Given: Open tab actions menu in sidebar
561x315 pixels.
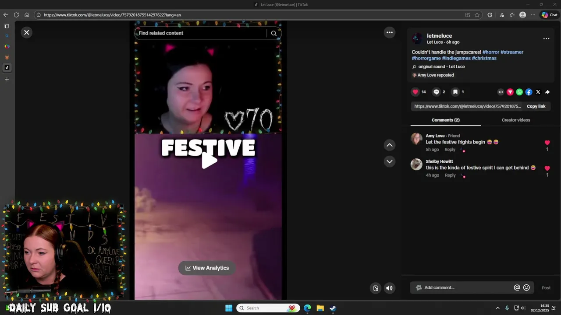Looking at the screenshot, I should click(7, 26).
